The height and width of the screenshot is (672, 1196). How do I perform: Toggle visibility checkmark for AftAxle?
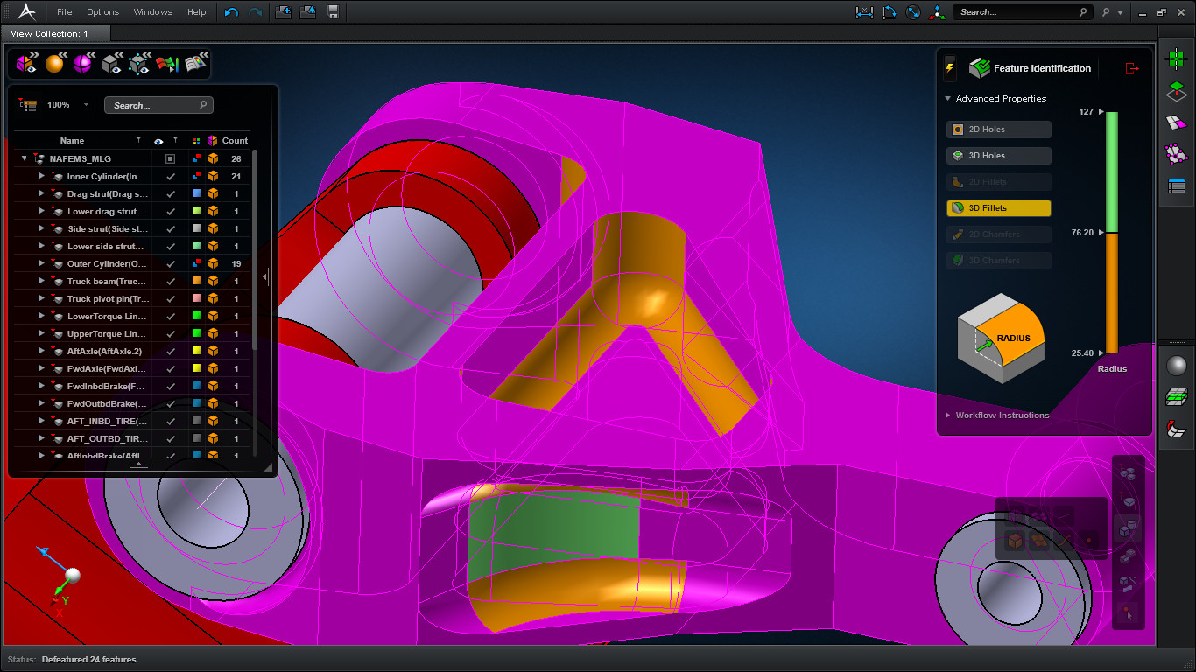pos(171,351)
